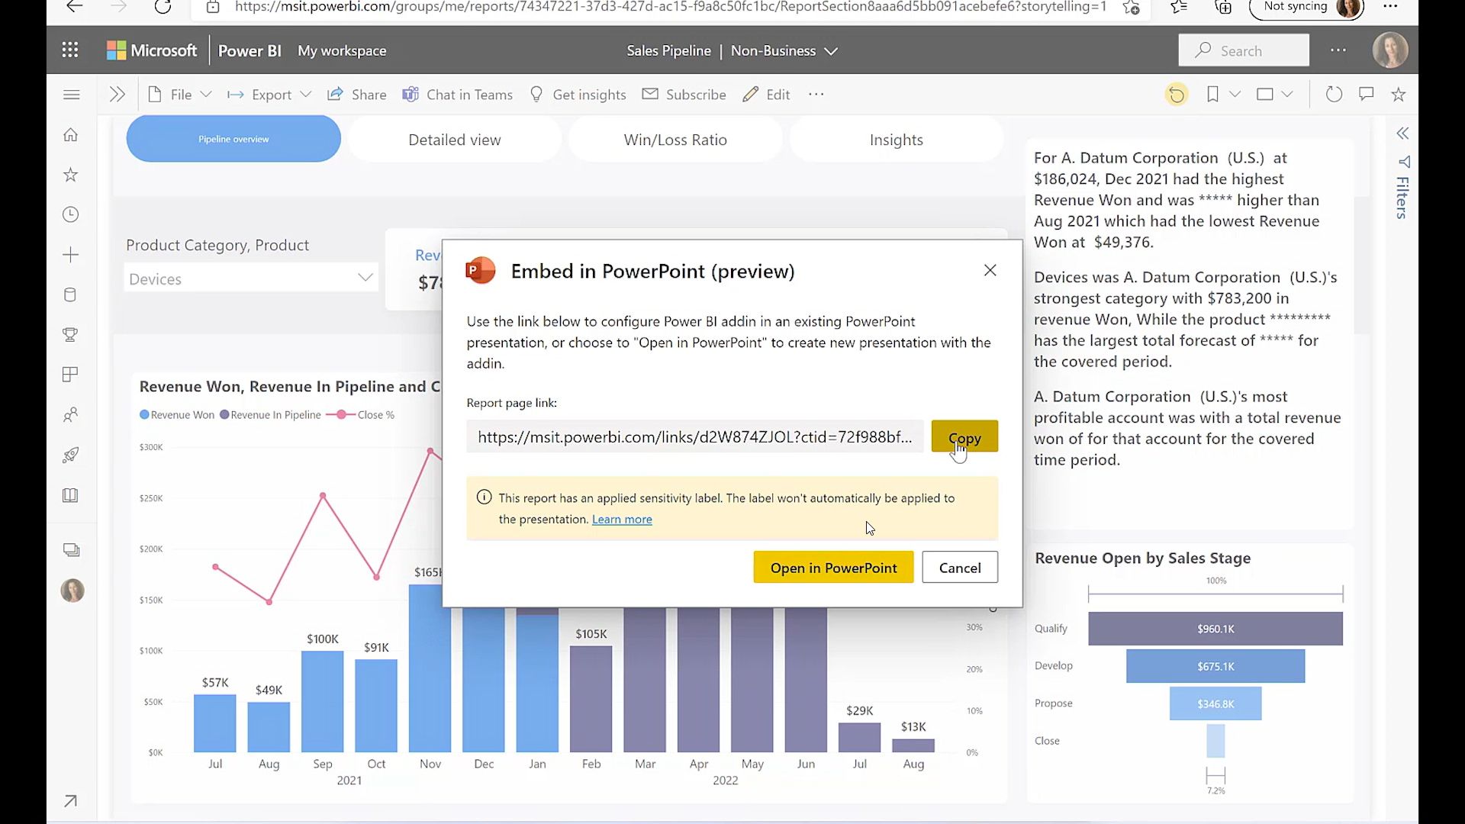Open the Comments speech bubble icon

[1367, 94]
